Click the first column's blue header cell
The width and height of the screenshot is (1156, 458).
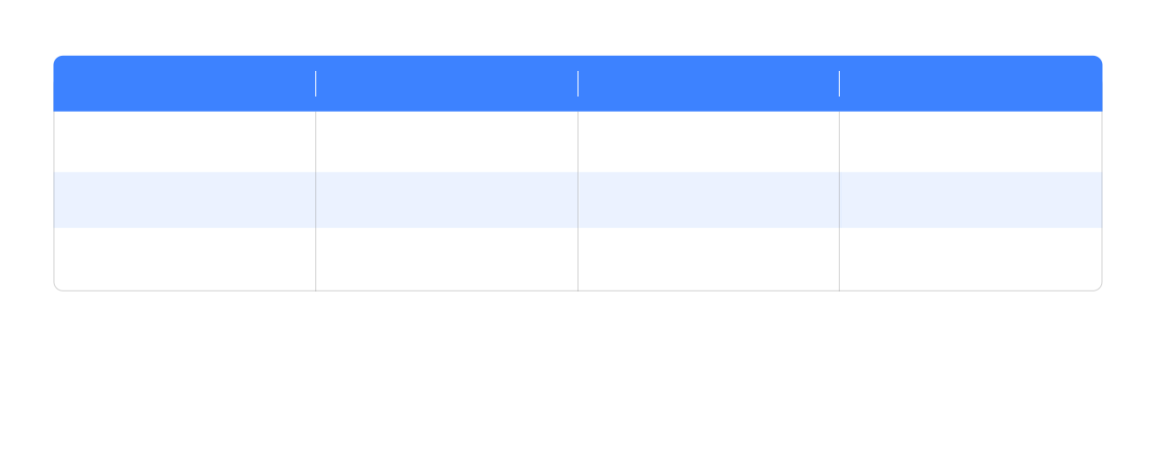click(185, 83)
